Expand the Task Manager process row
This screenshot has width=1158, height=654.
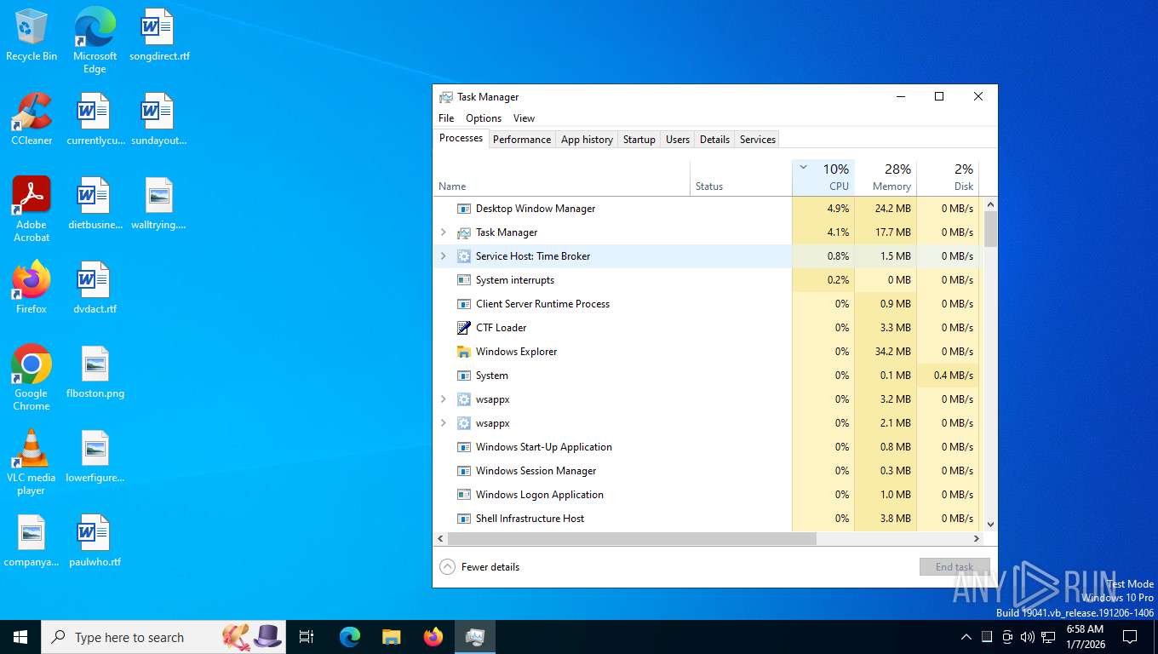click(443, 232)
